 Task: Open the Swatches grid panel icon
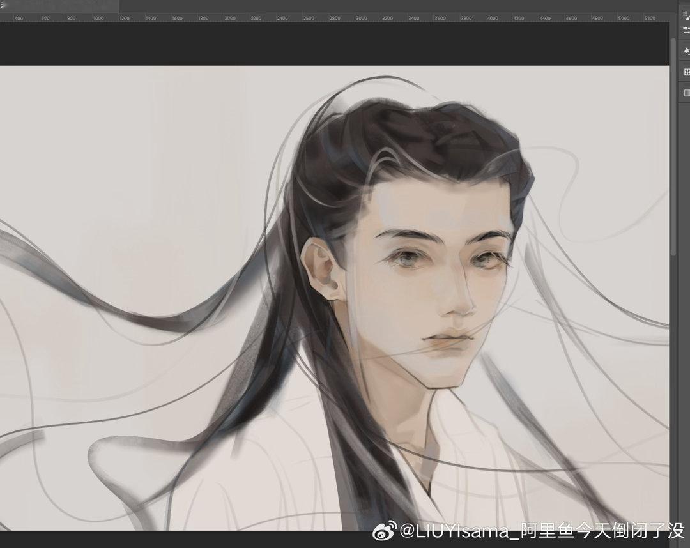pos(686,72)
